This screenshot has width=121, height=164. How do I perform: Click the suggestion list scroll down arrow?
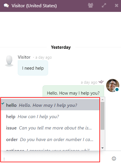tap(103, 148)
